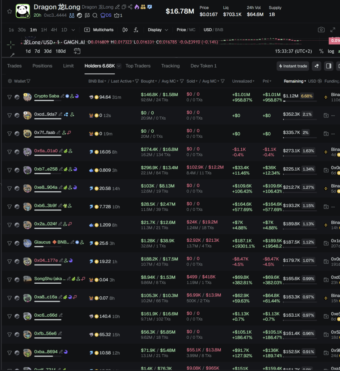
Task: Click the share icon next to token name
Action: [130, 7]
